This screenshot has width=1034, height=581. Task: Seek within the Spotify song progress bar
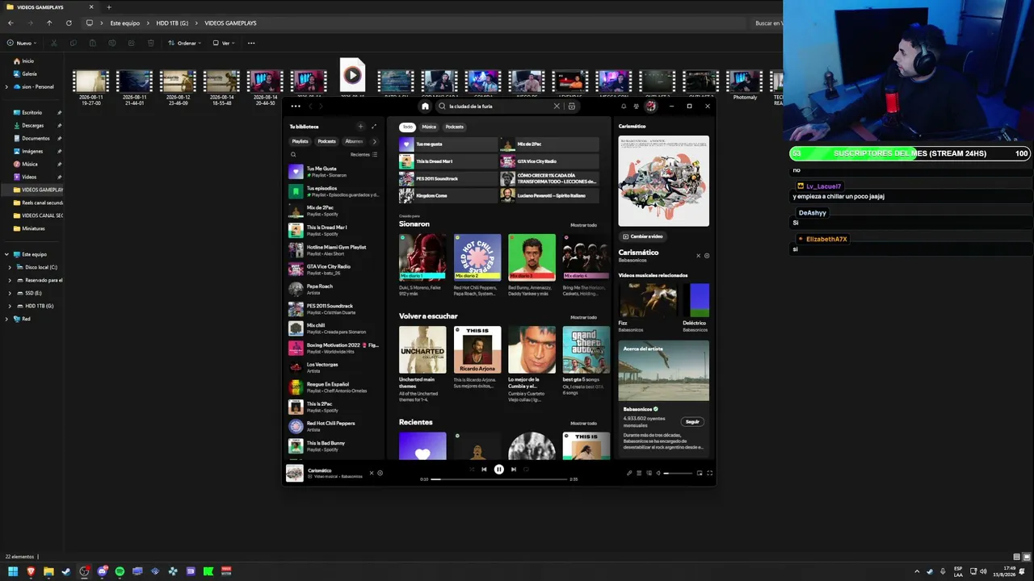pos(499,479)
